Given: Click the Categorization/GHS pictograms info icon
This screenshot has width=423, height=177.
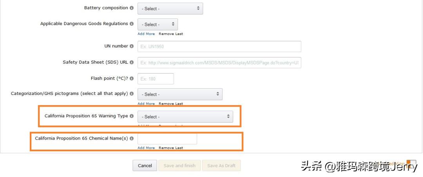Looking at the screenshot, I should point(132,94).
